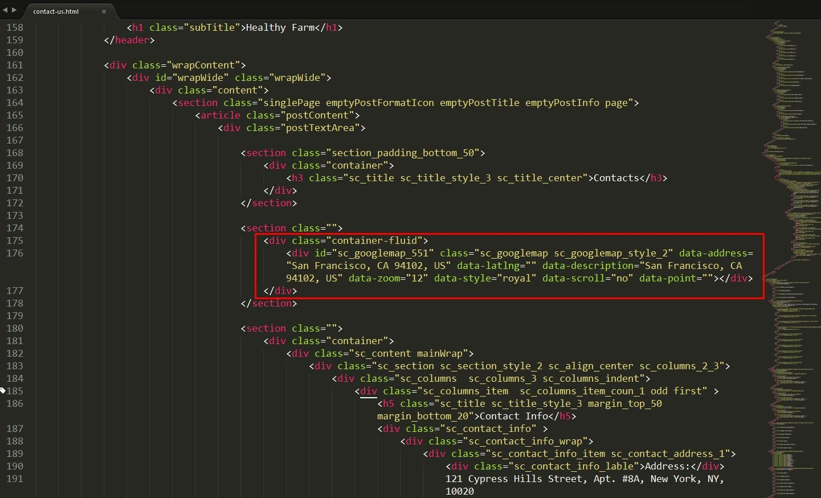Click the 'section_padding_bottom_50' class value
This screenshot has width=821, height=498.
pyautogui.click(x=402, y=153)
